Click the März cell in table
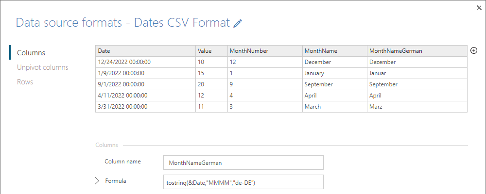This screenshot has height=194, width=486. (417, 107)
